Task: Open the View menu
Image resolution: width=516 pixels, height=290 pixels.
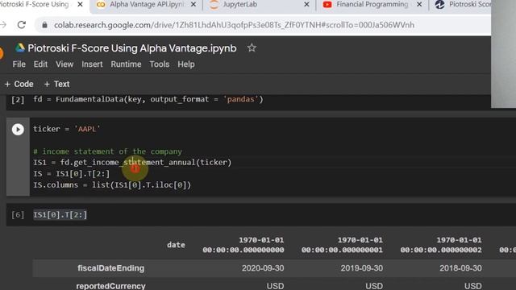Action: (x=64, y=64)
